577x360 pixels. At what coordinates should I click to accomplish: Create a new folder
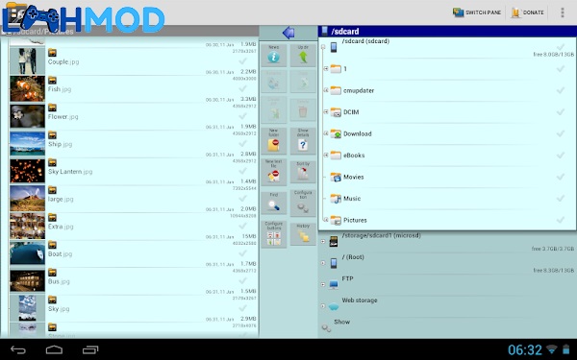pyautogui.click(x=273, y=141)
